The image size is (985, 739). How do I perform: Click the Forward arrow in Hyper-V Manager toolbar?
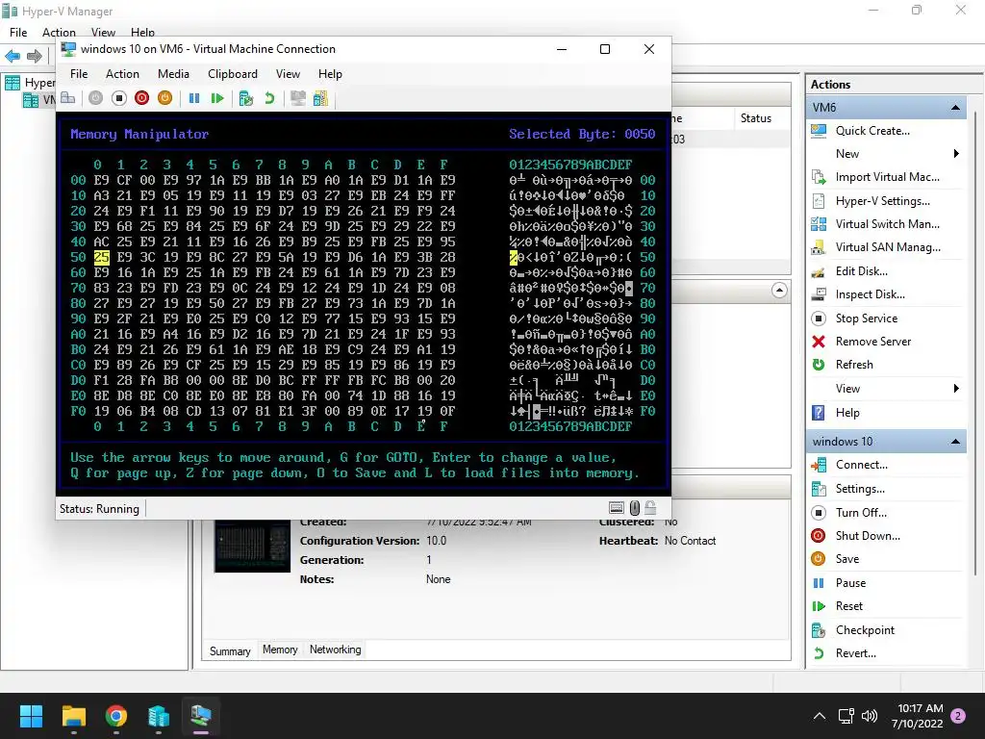click(35, 56)
